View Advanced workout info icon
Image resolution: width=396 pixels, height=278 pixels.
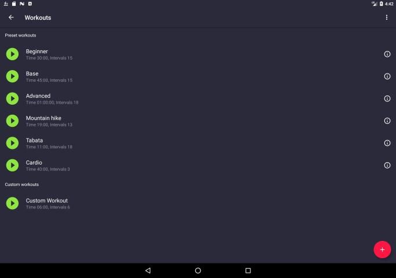click(387, 98)
